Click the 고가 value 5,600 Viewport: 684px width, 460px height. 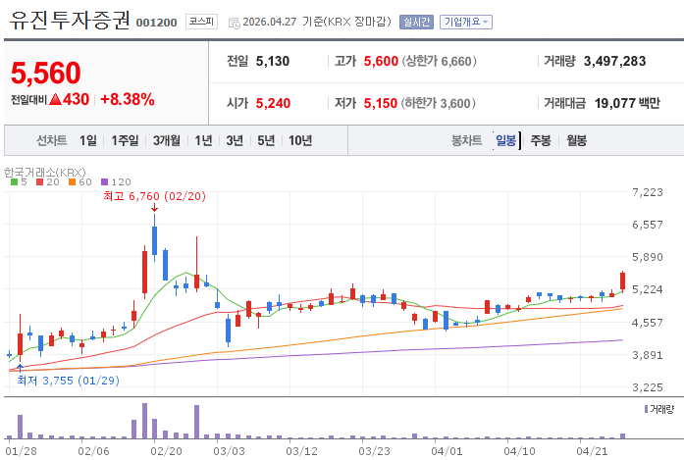381,62
